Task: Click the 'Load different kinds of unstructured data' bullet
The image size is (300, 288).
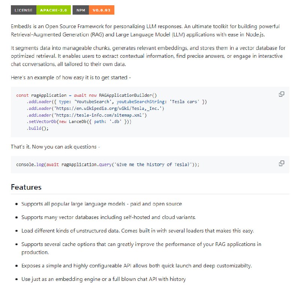Action: point(138,231)
